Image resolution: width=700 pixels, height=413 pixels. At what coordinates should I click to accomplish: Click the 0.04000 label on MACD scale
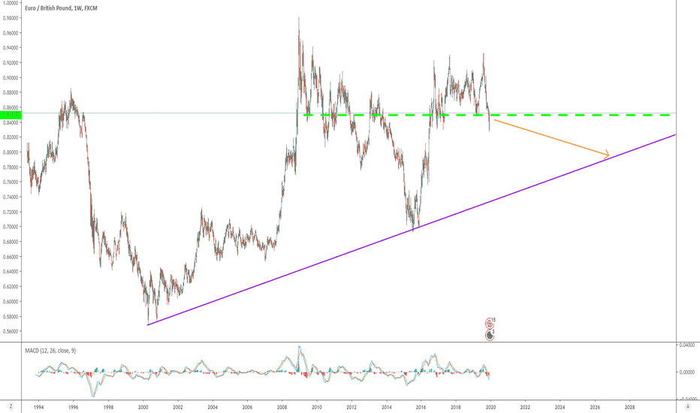[x=688, y=345]
